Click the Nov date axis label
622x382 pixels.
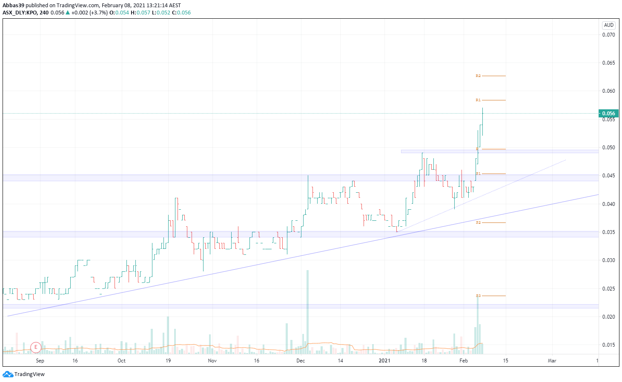point(212,361)
